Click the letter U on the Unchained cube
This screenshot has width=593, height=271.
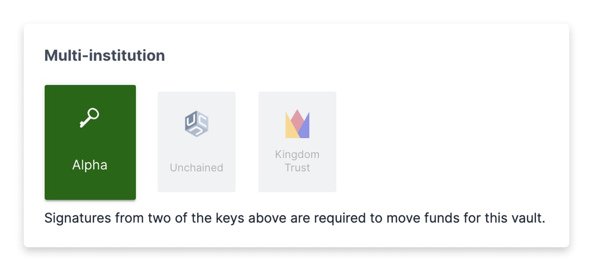tap(193, 120)
